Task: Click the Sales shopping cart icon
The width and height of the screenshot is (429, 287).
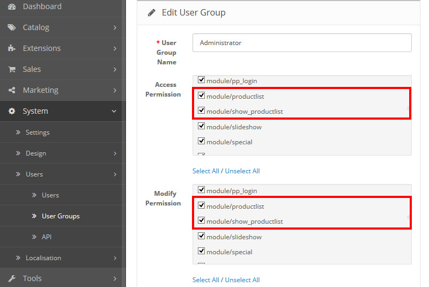Action: pyautogui.click(x=12, y=69)
